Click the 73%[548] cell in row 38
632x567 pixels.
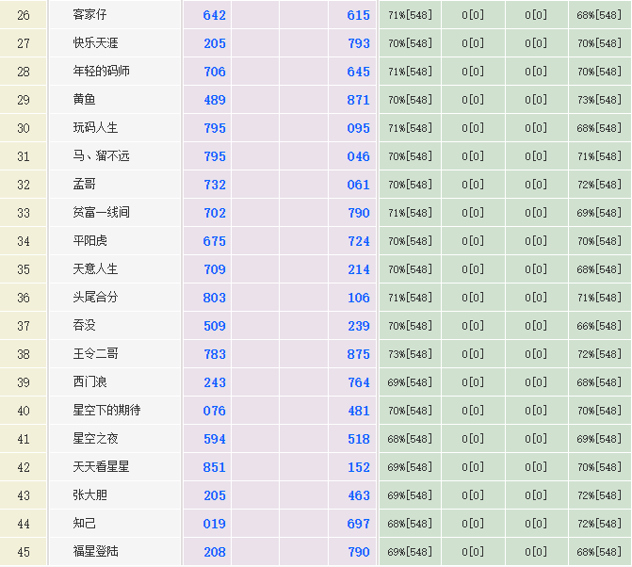tap(410, 354)
